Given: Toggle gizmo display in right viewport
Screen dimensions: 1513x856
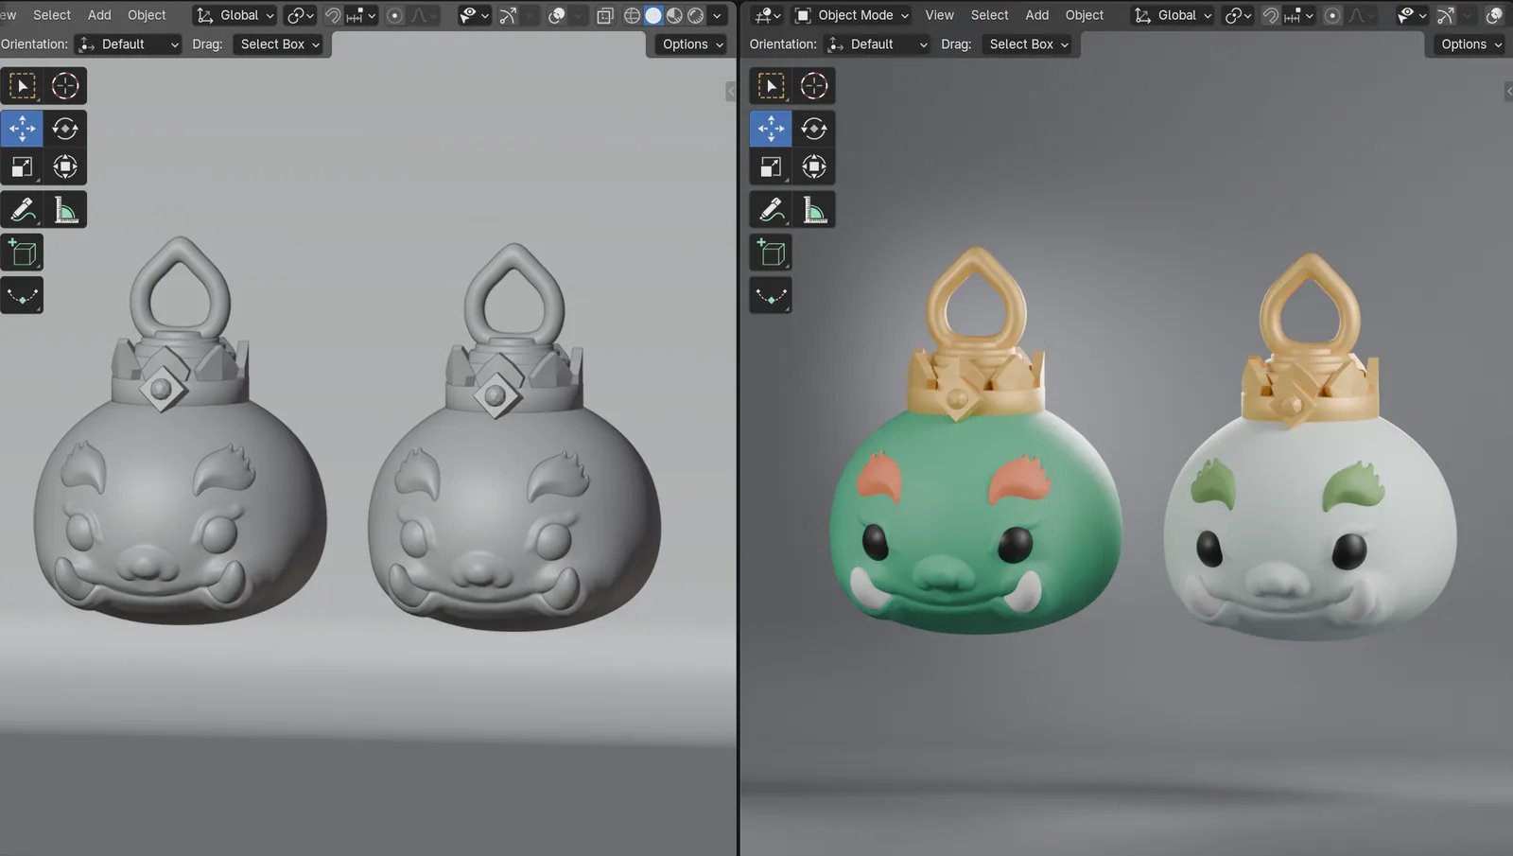Looking at the screenshot, I should click(1446, 15).
